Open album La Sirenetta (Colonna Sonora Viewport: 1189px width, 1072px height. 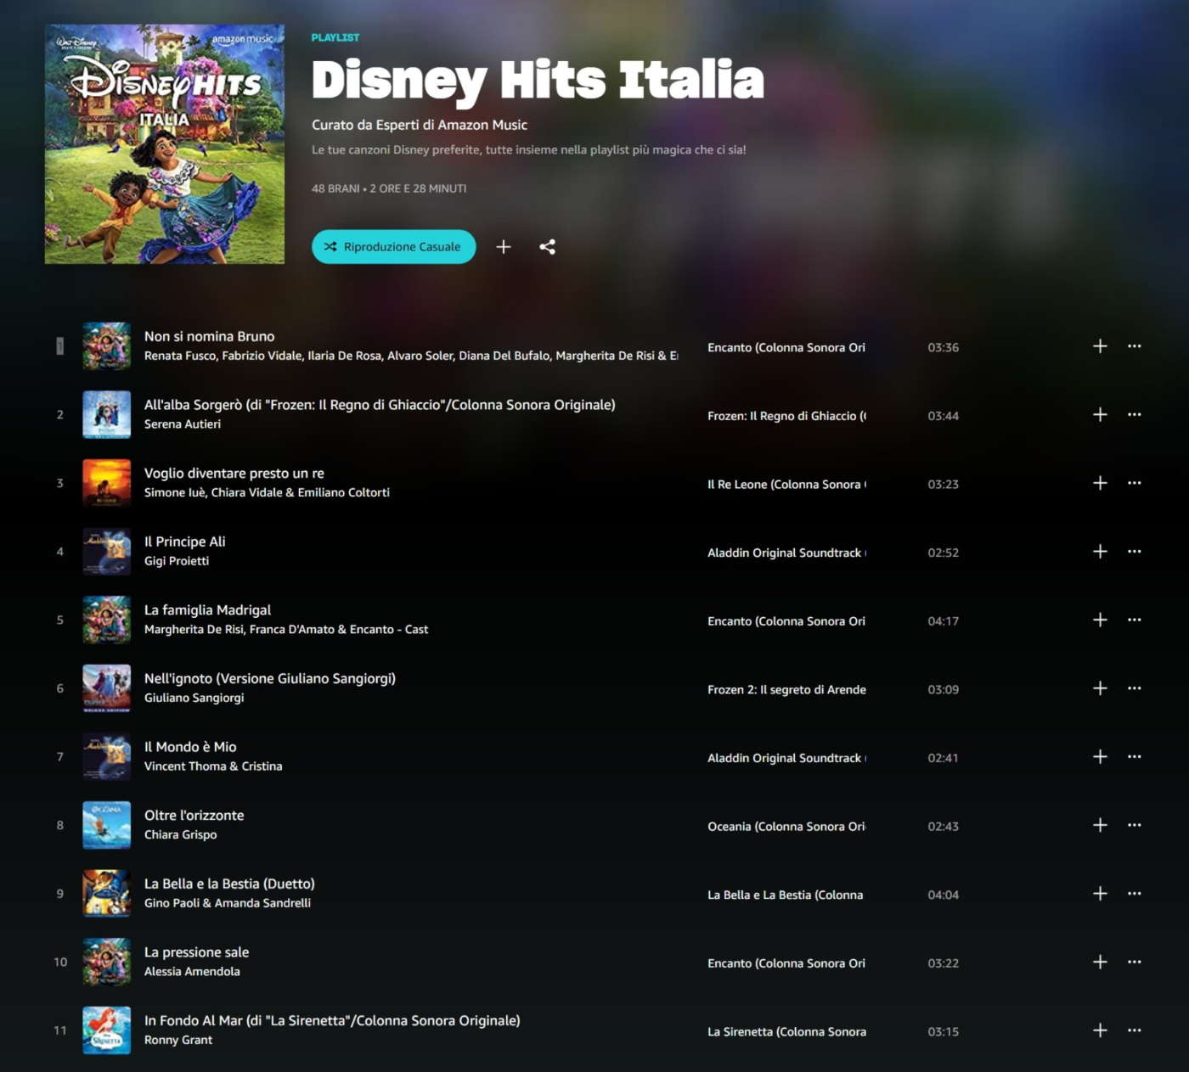click(x=786, y=1031)
